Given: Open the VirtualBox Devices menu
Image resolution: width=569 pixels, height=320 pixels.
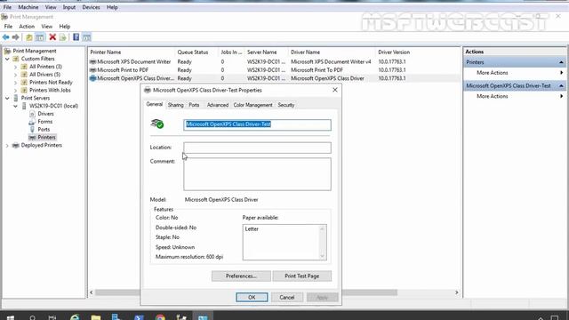Looking at the screenshot, I should click(91, 7).
